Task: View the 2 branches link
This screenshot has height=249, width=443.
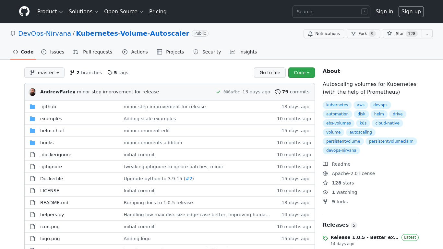Action: click(86, 73)
